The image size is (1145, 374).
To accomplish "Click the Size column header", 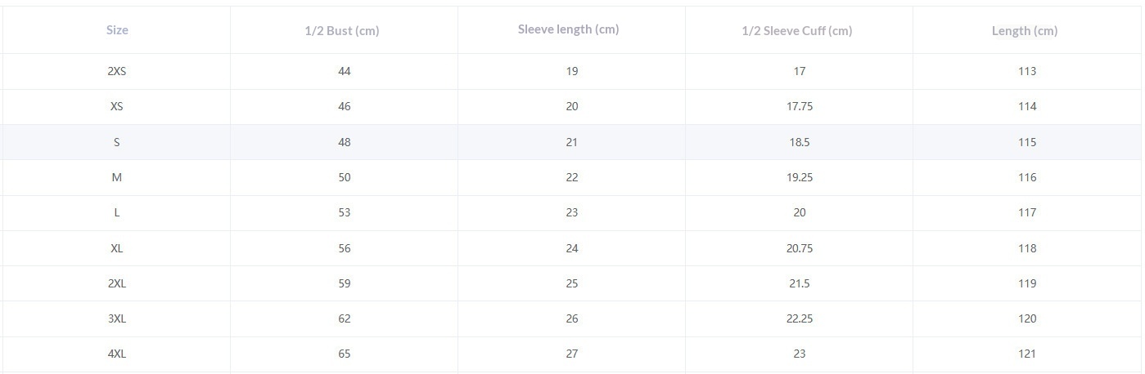I will 117,30.
